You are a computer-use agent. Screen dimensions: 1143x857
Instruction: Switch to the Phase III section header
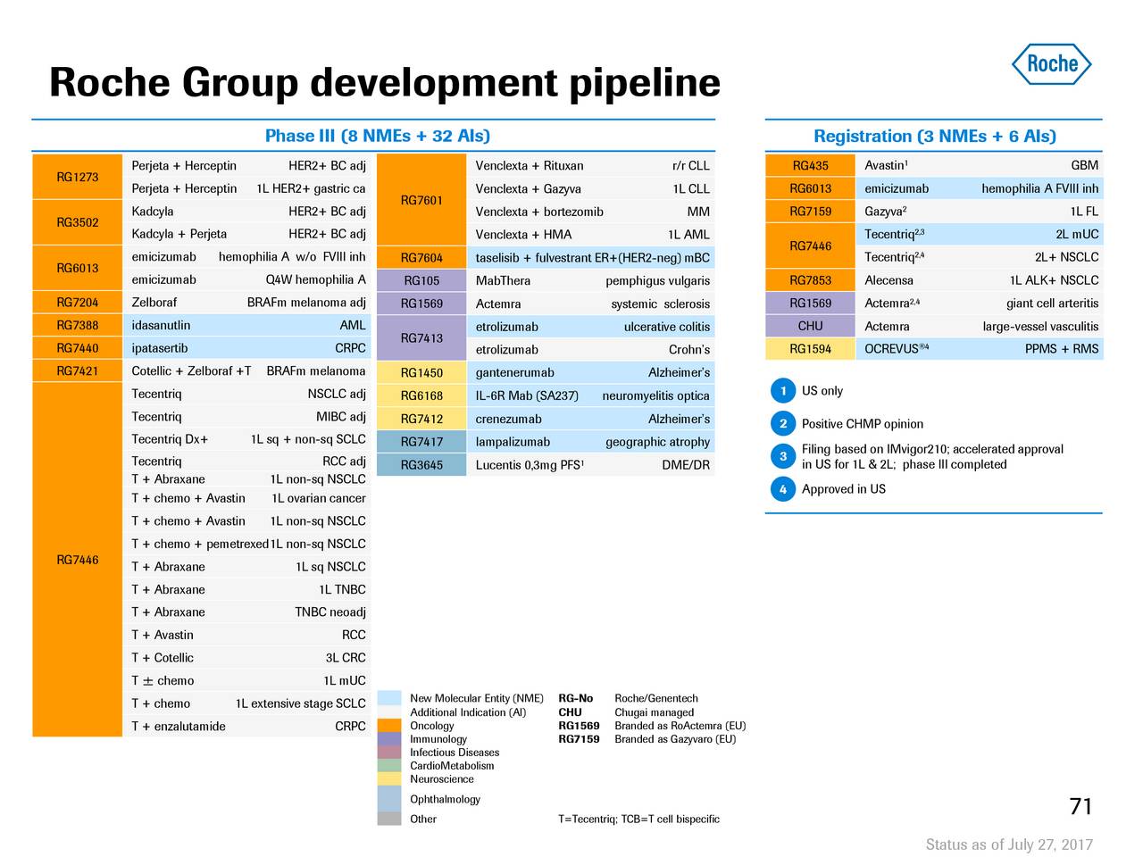point(377,136)
